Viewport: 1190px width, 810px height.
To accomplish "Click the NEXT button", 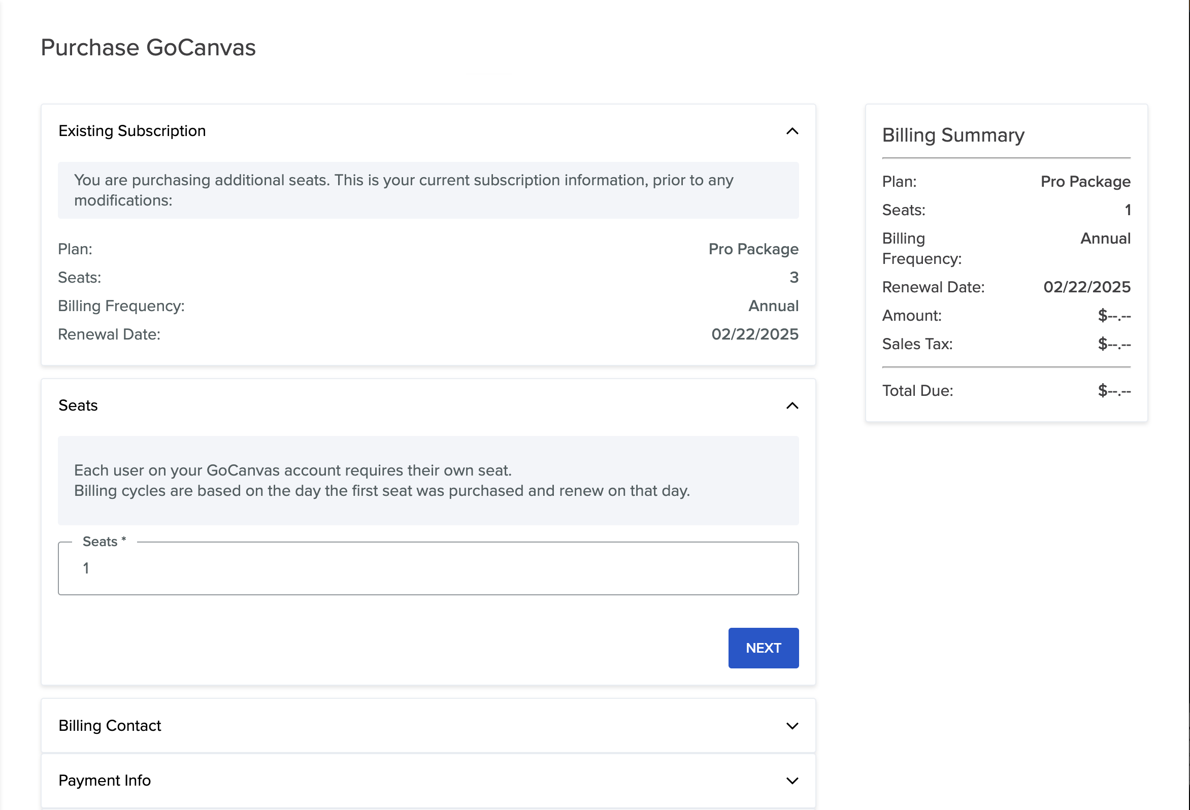I will pyautogui.click(x=763, y=648).
